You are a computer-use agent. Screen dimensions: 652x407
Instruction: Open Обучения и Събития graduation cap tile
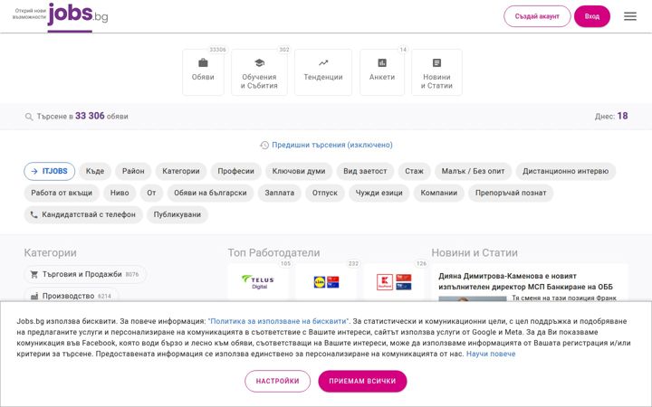click(x=259, y=72)
